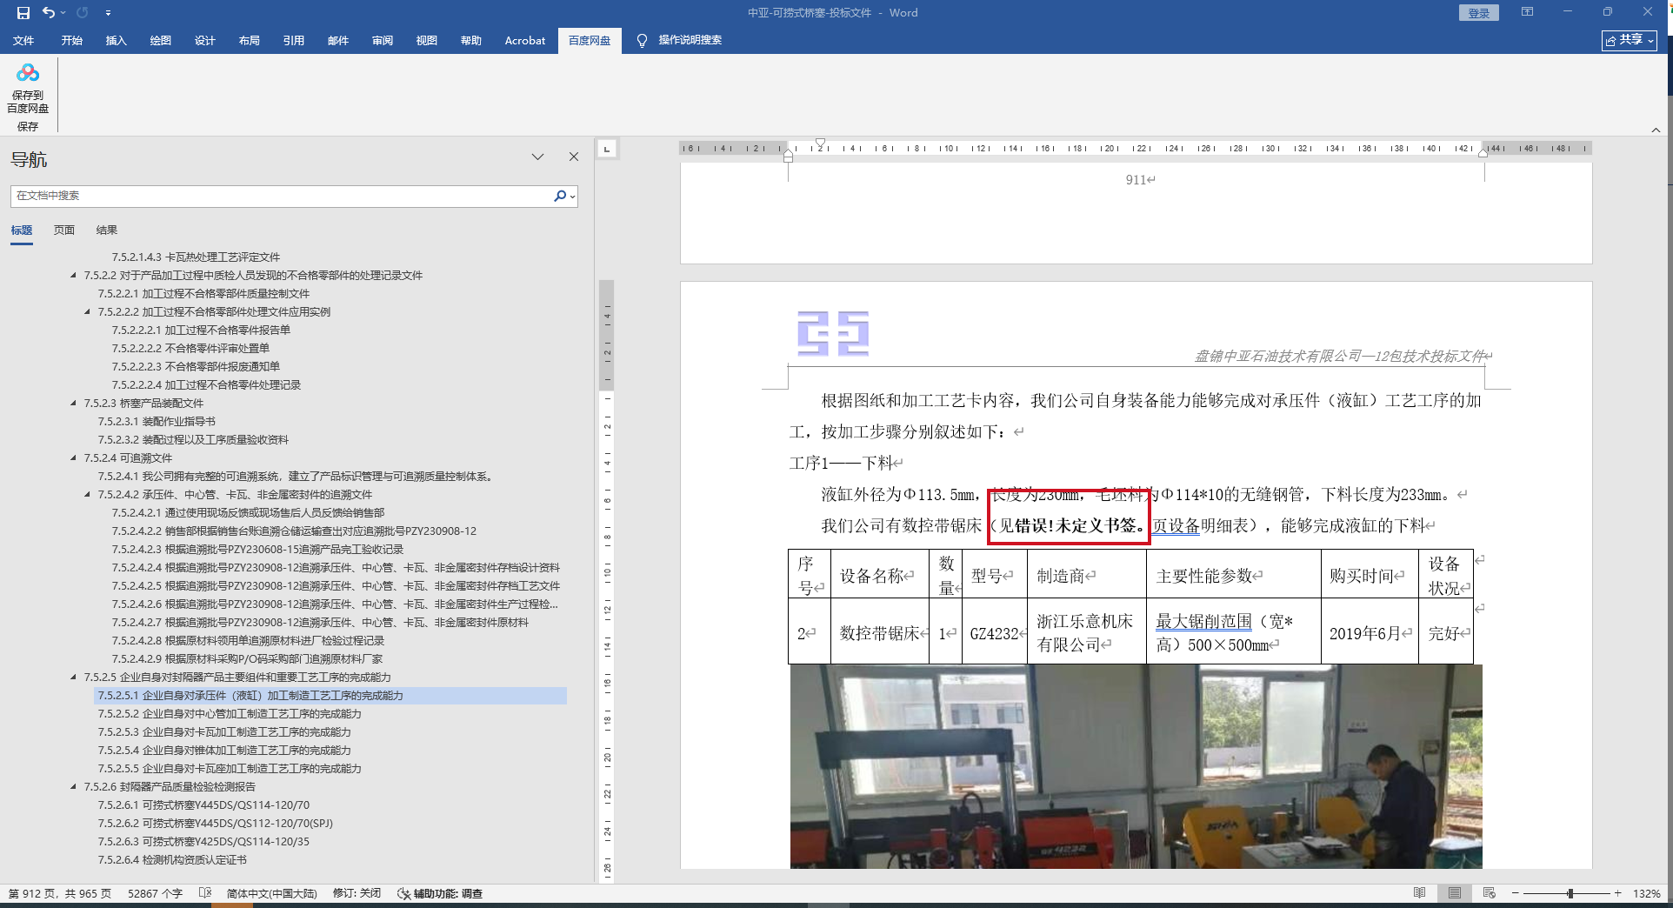The height and width of the screenshot is (908, 1673).
Task: Click the right indent marker on ruler
Action: click(1483, 153)
